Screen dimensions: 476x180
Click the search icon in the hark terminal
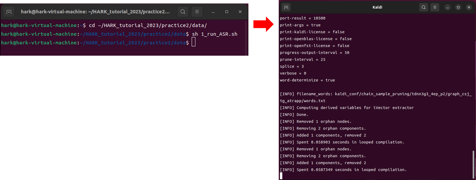click(x=183, y=12)
